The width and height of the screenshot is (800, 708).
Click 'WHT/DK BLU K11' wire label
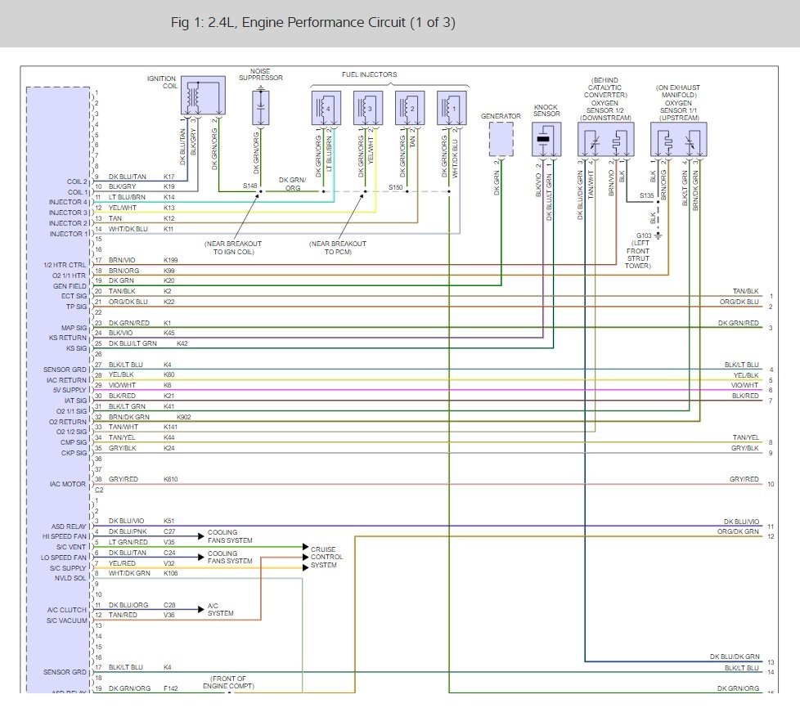tap(141, 229)
